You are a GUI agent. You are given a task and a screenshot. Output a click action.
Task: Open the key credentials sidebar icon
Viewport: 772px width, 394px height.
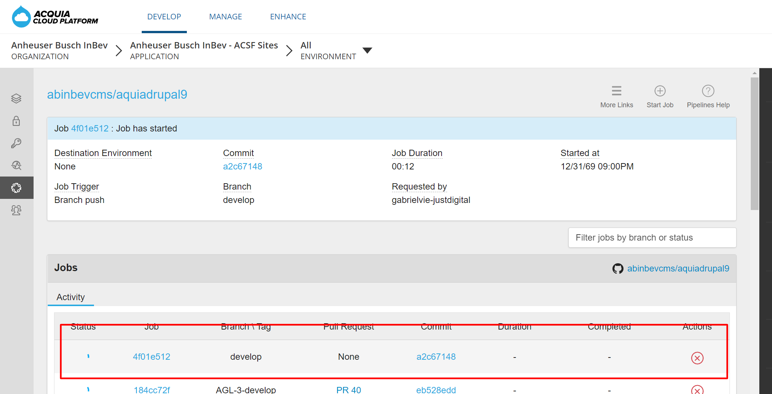[16, 143]
